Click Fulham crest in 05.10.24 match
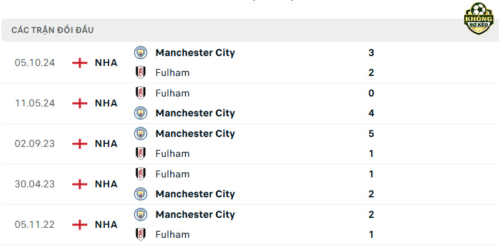This screenshot has width=499, height=249. tap(140, 72)
